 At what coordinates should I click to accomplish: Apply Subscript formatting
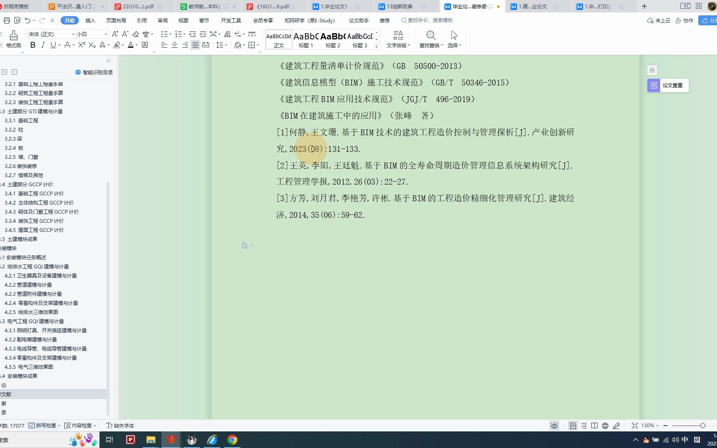click(x=92, y=45)
